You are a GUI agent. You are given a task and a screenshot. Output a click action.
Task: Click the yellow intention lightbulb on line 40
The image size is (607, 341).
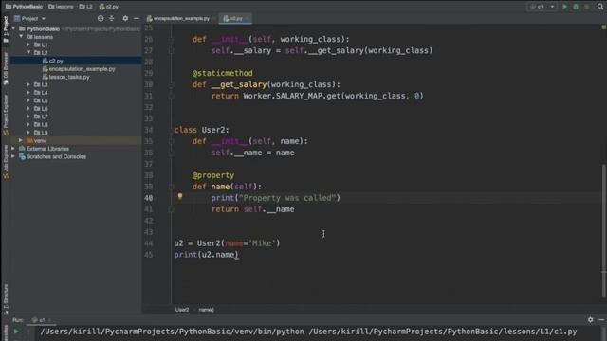point(180,197)
